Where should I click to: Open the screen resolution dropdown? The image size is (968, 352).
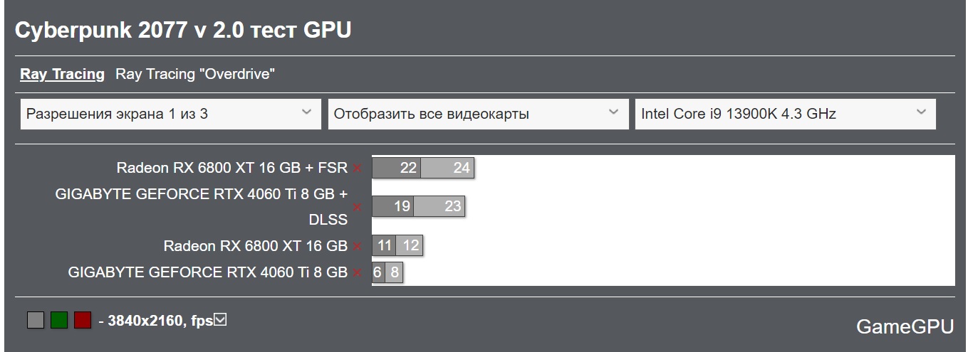point(169,114)
